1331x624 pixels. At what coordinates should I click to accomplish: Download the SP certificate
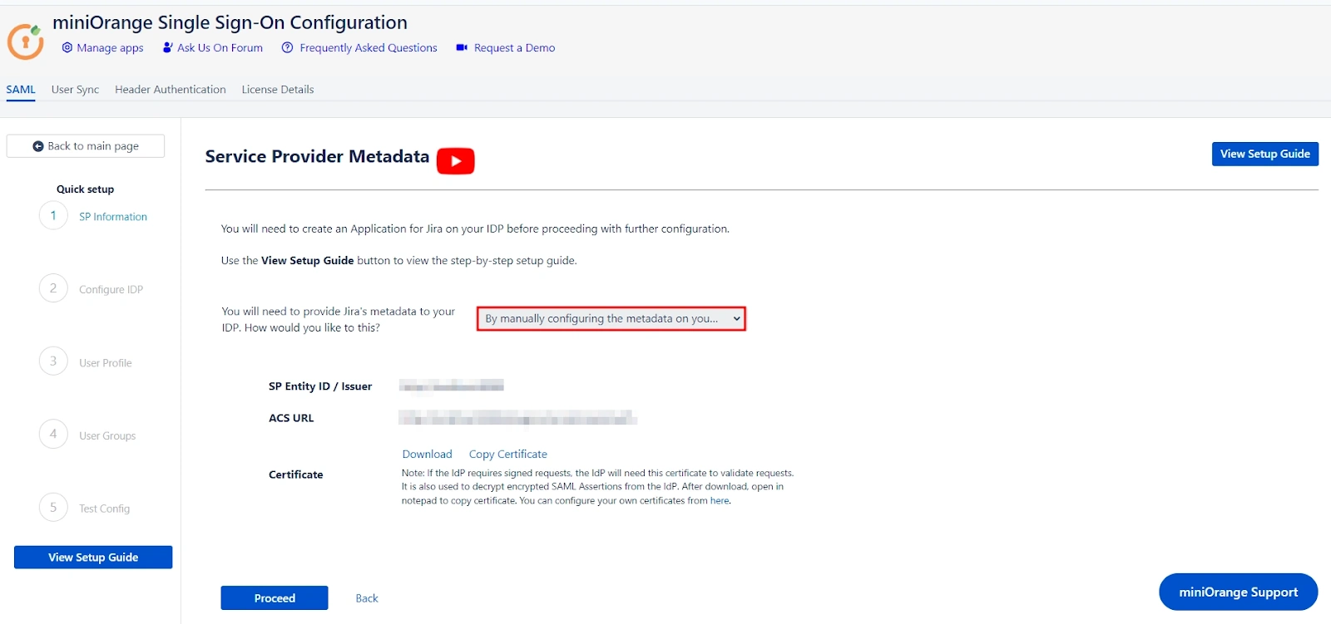(x=428, y=454)
